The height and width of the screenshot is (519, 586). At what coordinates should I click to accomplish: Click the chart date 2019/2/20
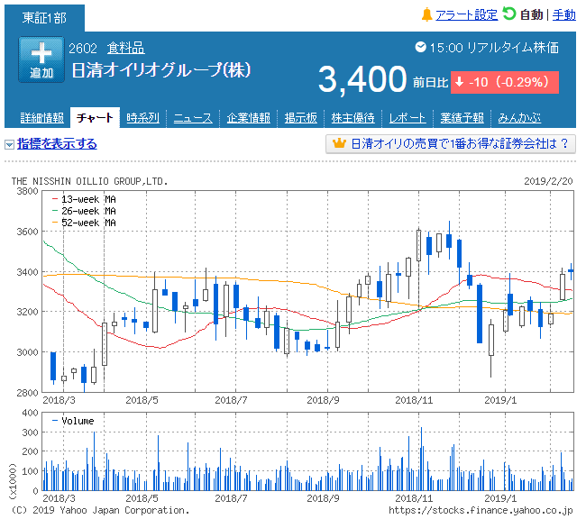548,181
